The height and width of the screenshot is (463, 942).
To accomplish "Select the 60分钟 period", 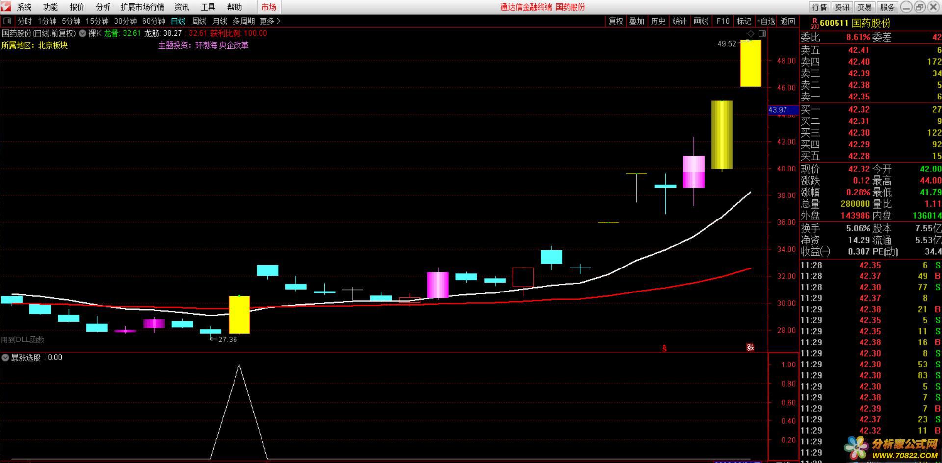I will click(x=154, y=21).
